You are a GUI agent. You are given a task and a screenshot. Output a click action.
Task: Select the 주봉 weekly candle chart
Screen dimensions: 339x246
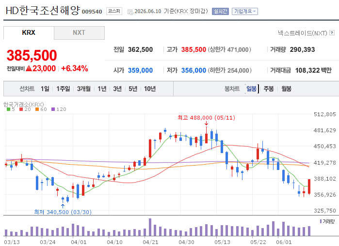pyautogui.click(x=269, y=89)
